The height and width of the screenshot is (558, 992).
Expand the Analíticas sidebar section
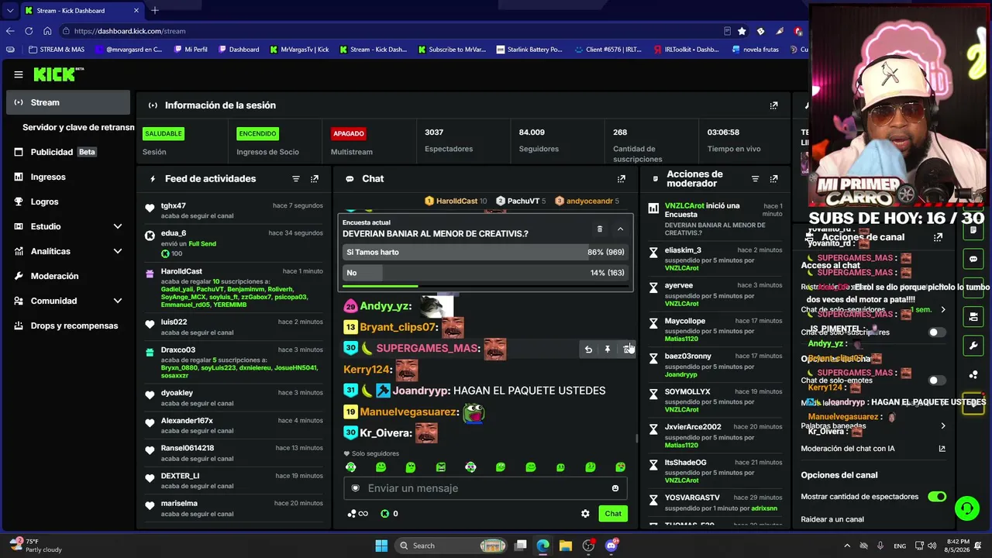(x=118, y=251)
